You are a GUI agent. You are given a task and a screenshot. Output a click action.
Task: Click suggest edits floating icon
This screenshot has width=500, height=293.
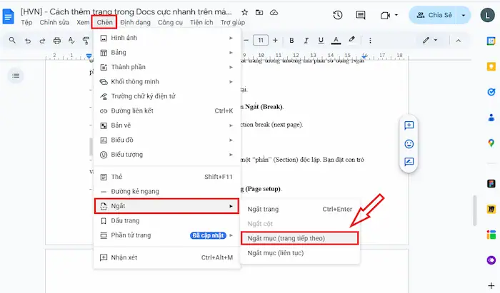click(x=409, y=161)
